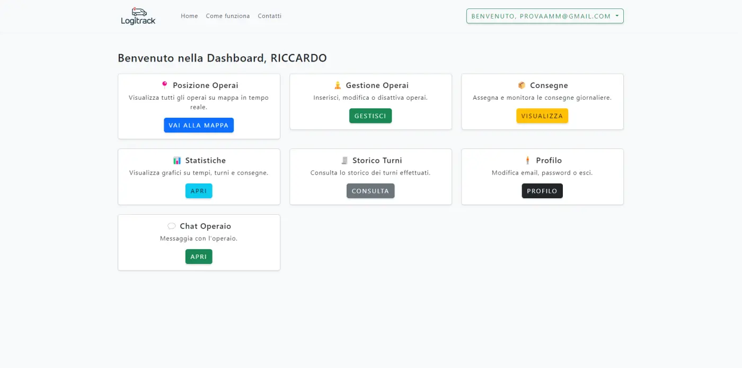Image resolution: width=742 pixels, height=368 pixels.
Task: Open statistics with the APRI button
Action: pos(199,191)
